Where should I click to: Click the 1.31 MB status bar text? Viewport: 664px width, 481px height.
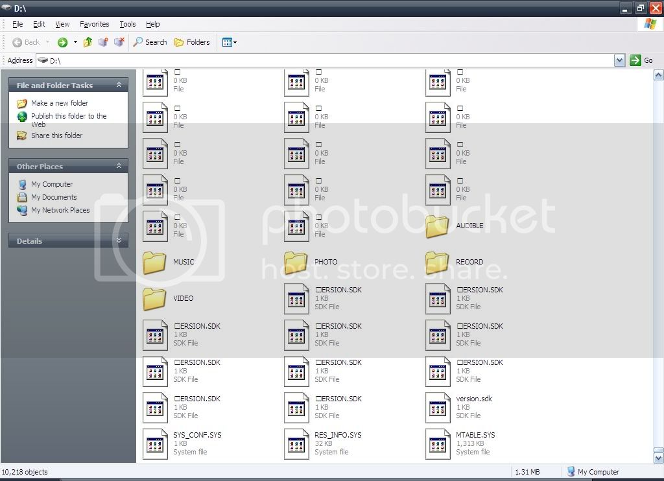pos(527,472)
